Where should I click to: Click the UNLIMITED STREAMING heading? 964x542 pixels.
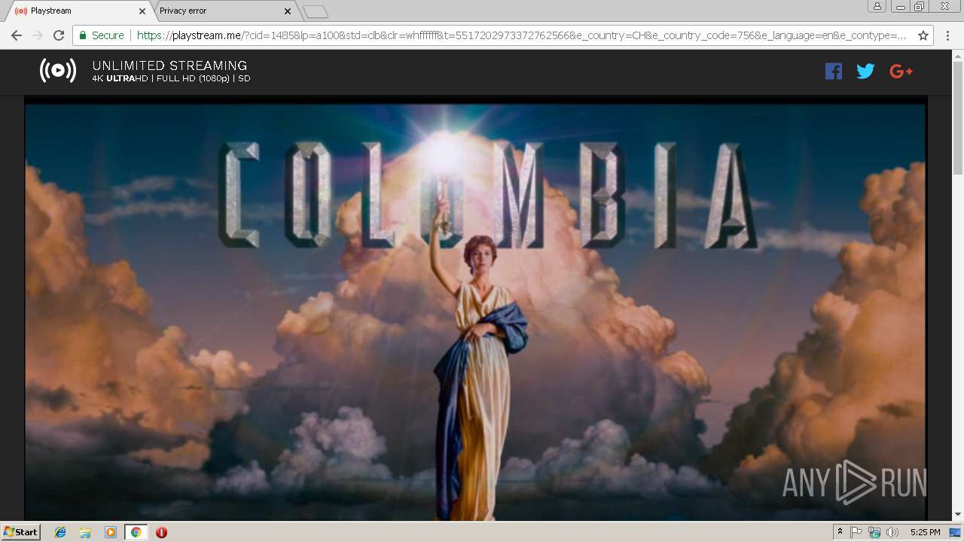(x=169, y=65)
